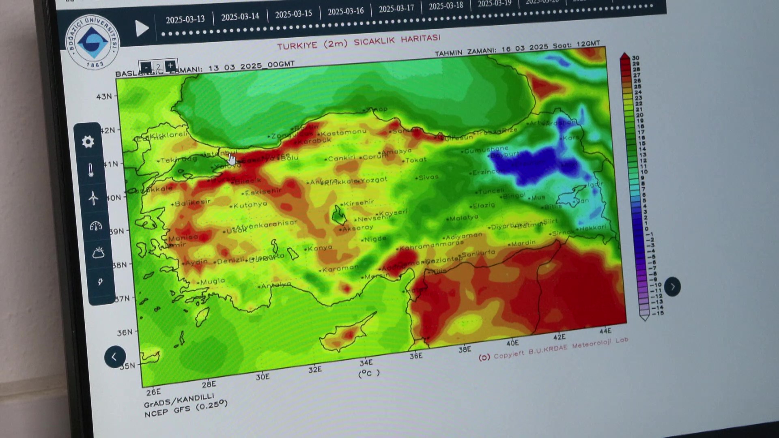This screenshot has width=779, height=438.
Task: Click the Kirsehir city label
Action: (357, 202)
